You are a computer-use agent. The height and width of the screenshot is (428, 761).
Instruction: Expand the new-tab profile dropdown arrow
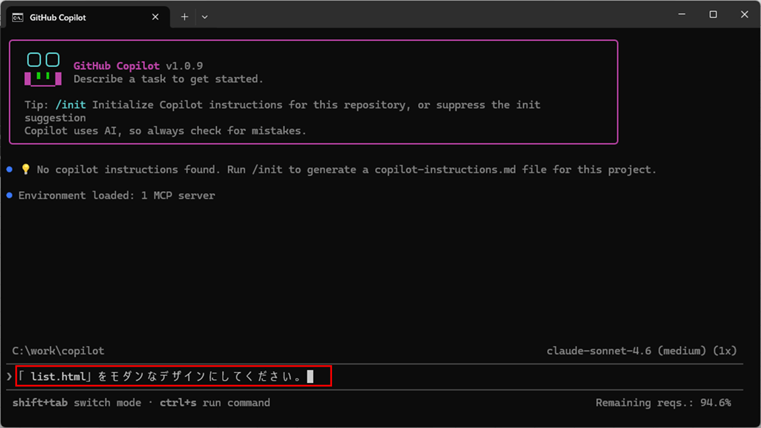click(204, 17)
